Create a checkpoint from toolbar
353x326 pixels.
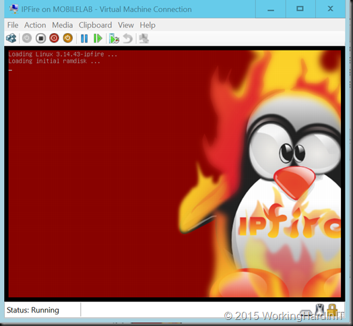[x=114, y=38]
